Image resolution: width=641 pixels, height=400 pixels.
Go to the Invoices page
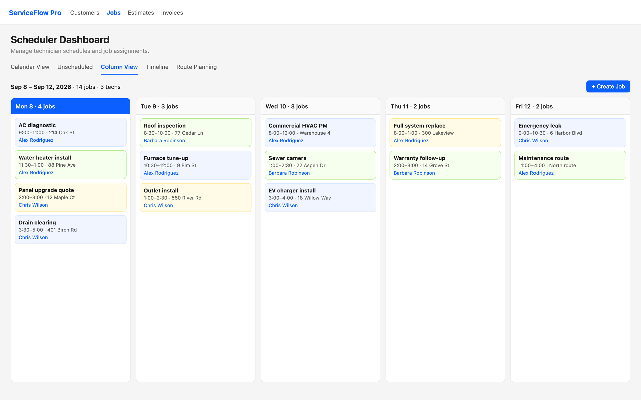(172, 13)
